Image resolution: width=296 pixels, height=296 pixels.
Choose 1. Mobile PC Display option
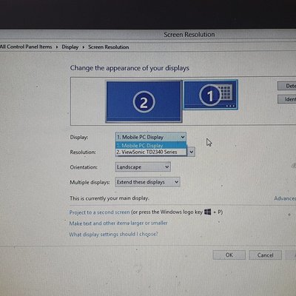pos(151,145)
